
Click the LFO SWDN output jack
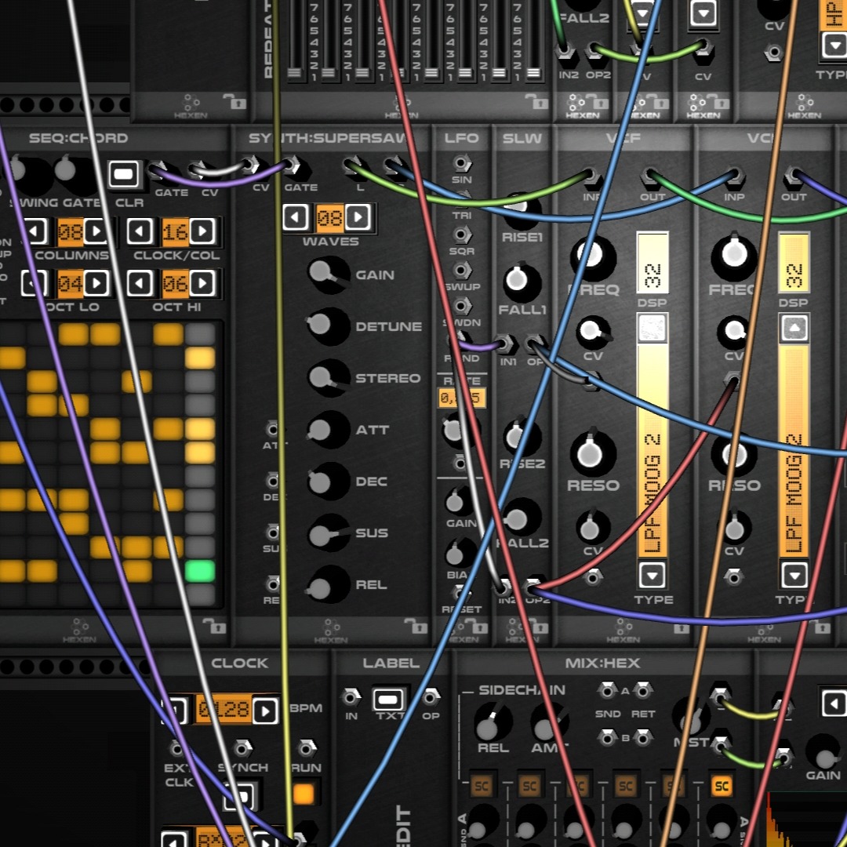461,306
